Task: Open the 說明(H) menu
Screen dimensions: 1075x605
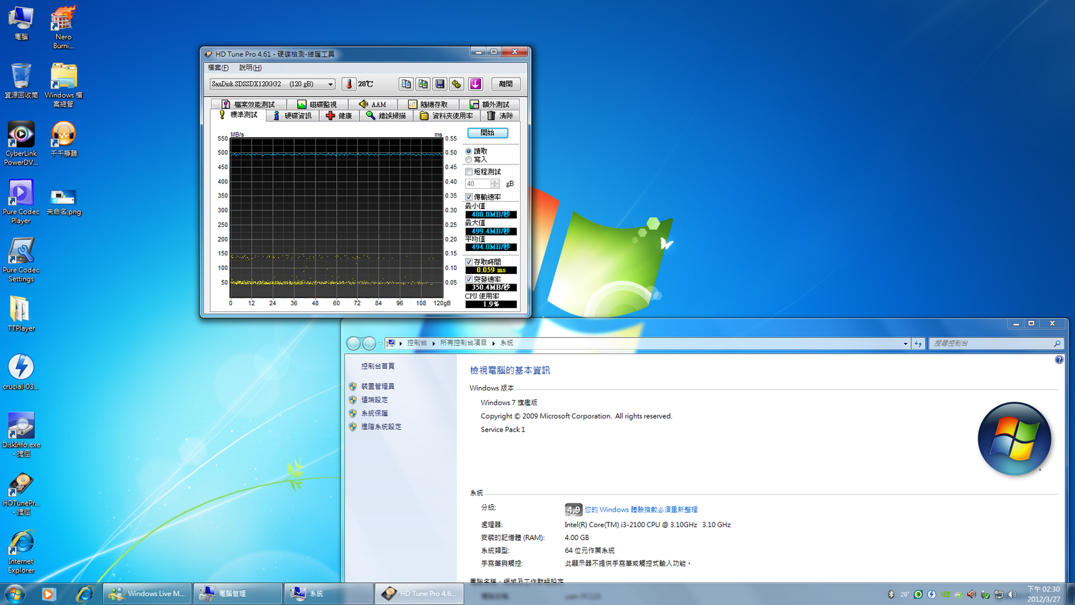Action: click(x=250, y=68)
